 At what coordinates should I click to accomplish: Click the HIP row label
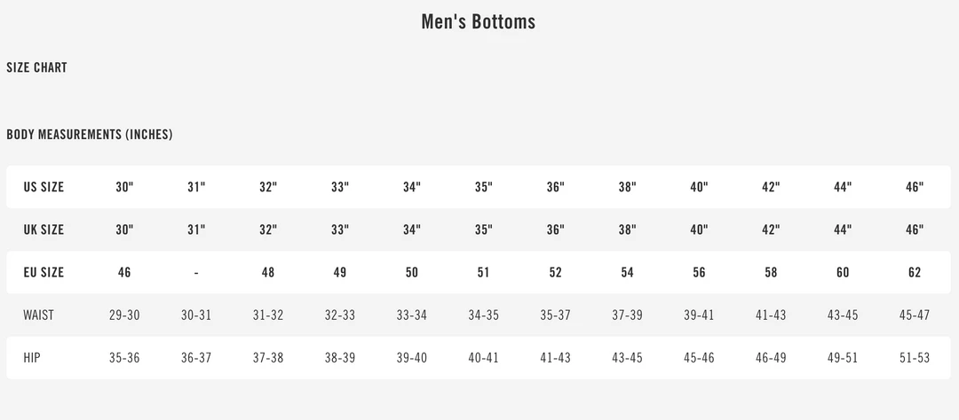click(x=33, y=357)
